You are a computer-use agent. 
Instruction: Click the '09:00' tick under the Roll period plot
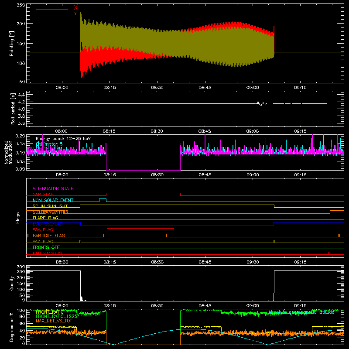point(253,131)
